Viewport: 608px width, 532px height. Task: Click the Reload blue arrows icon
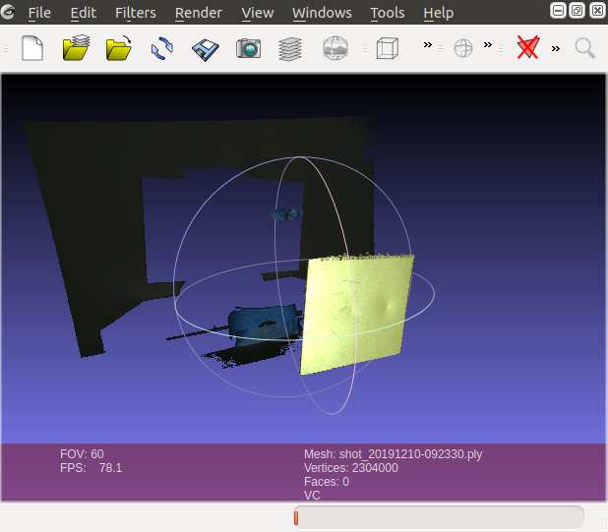click(x=162, y=48)
